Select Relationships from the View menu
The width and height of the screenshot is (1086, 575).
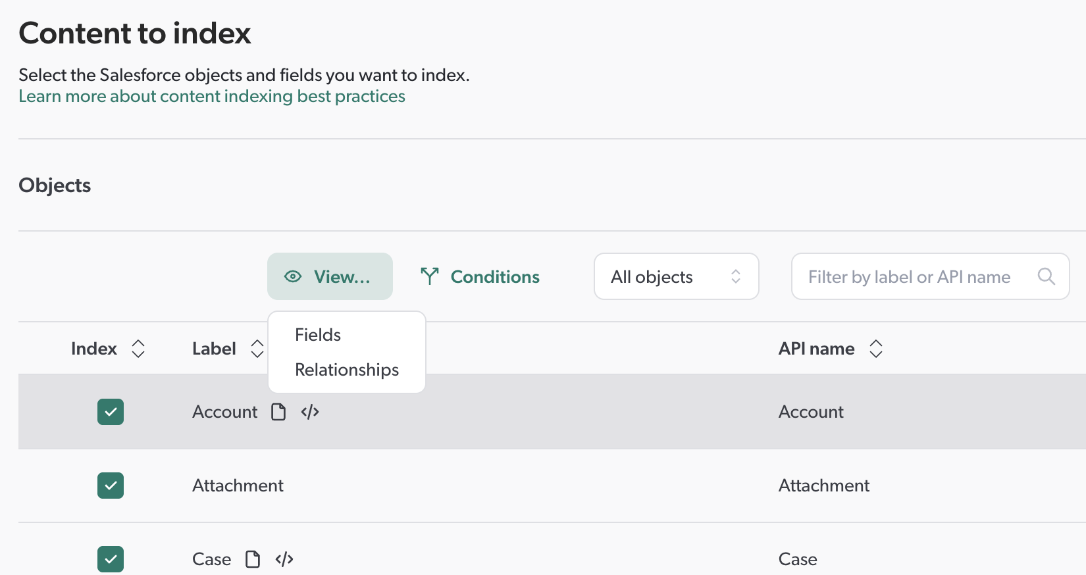click(x=347, y=369)
